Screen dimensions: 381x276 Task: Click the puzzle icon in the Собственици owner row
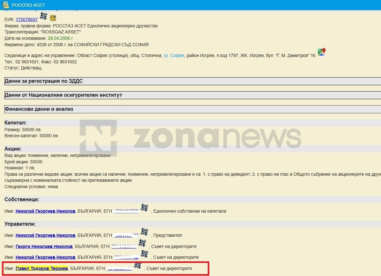click(x=145, y=208)
